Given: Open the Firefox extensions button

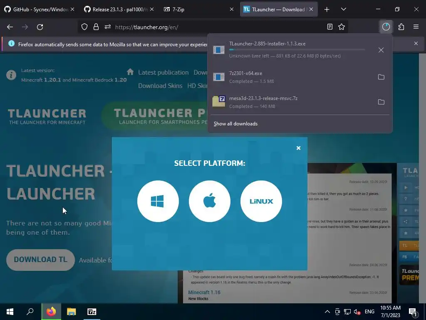Looking at the screenshot, I should point(401,27).
